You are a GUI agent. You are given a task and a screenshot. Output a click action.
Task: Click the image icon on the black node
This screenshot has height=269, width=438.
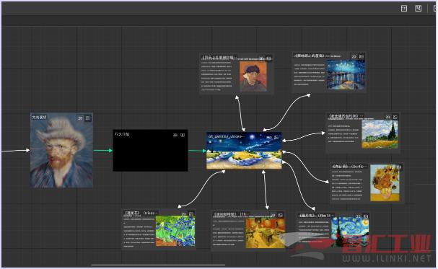[183, 135]
